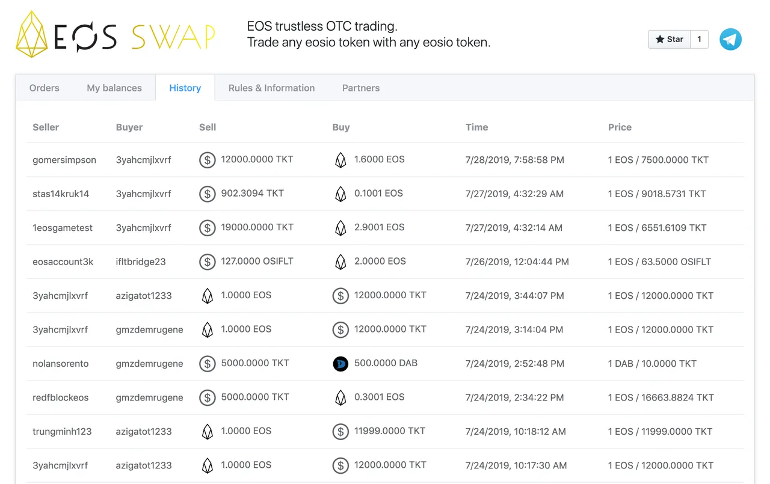
Task: Click the Time column header
Action: pos(477,127)
